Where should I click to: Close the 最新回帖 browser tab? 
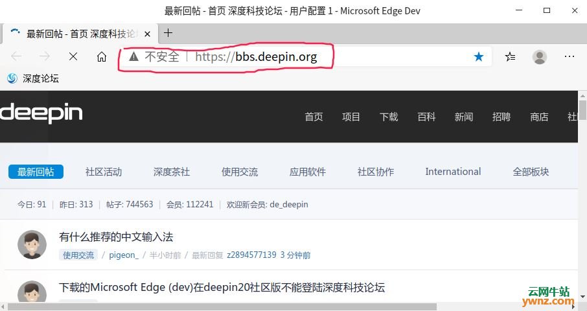(148, 34)
